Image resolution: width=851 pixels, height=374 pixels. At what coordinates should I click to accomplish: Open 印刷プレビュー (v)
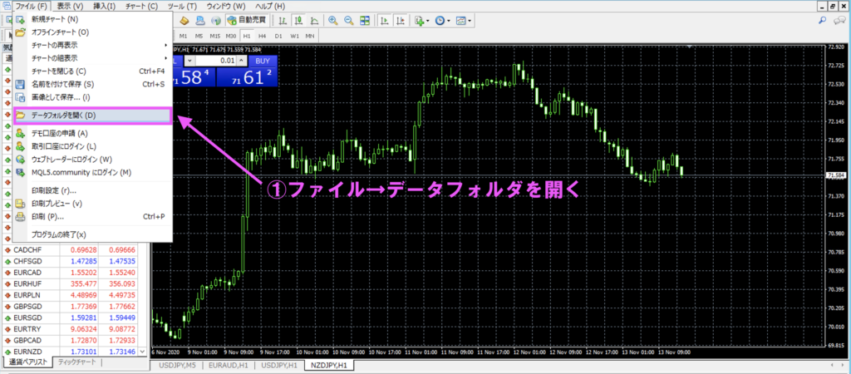click(x=92, y=204)
